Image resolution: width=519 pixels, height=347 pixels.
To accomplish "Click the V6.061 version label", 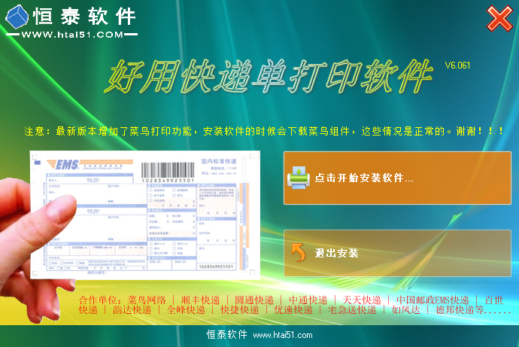I will [x=457, y=65].
